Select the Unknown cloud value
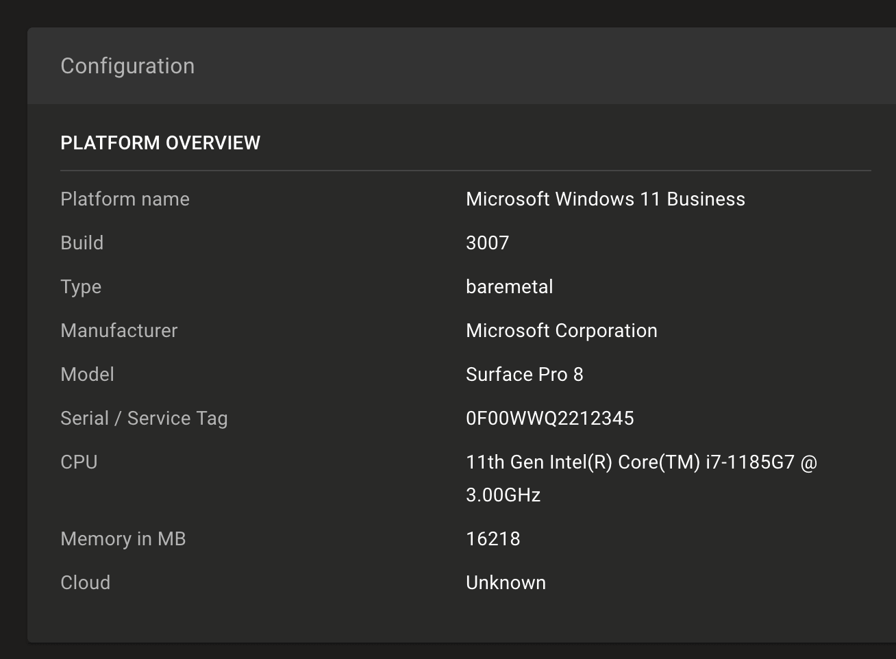 tap(506, 582)
